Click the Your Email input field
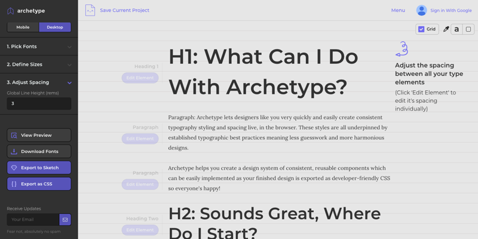The image size is (478, 239). (33, 219)
